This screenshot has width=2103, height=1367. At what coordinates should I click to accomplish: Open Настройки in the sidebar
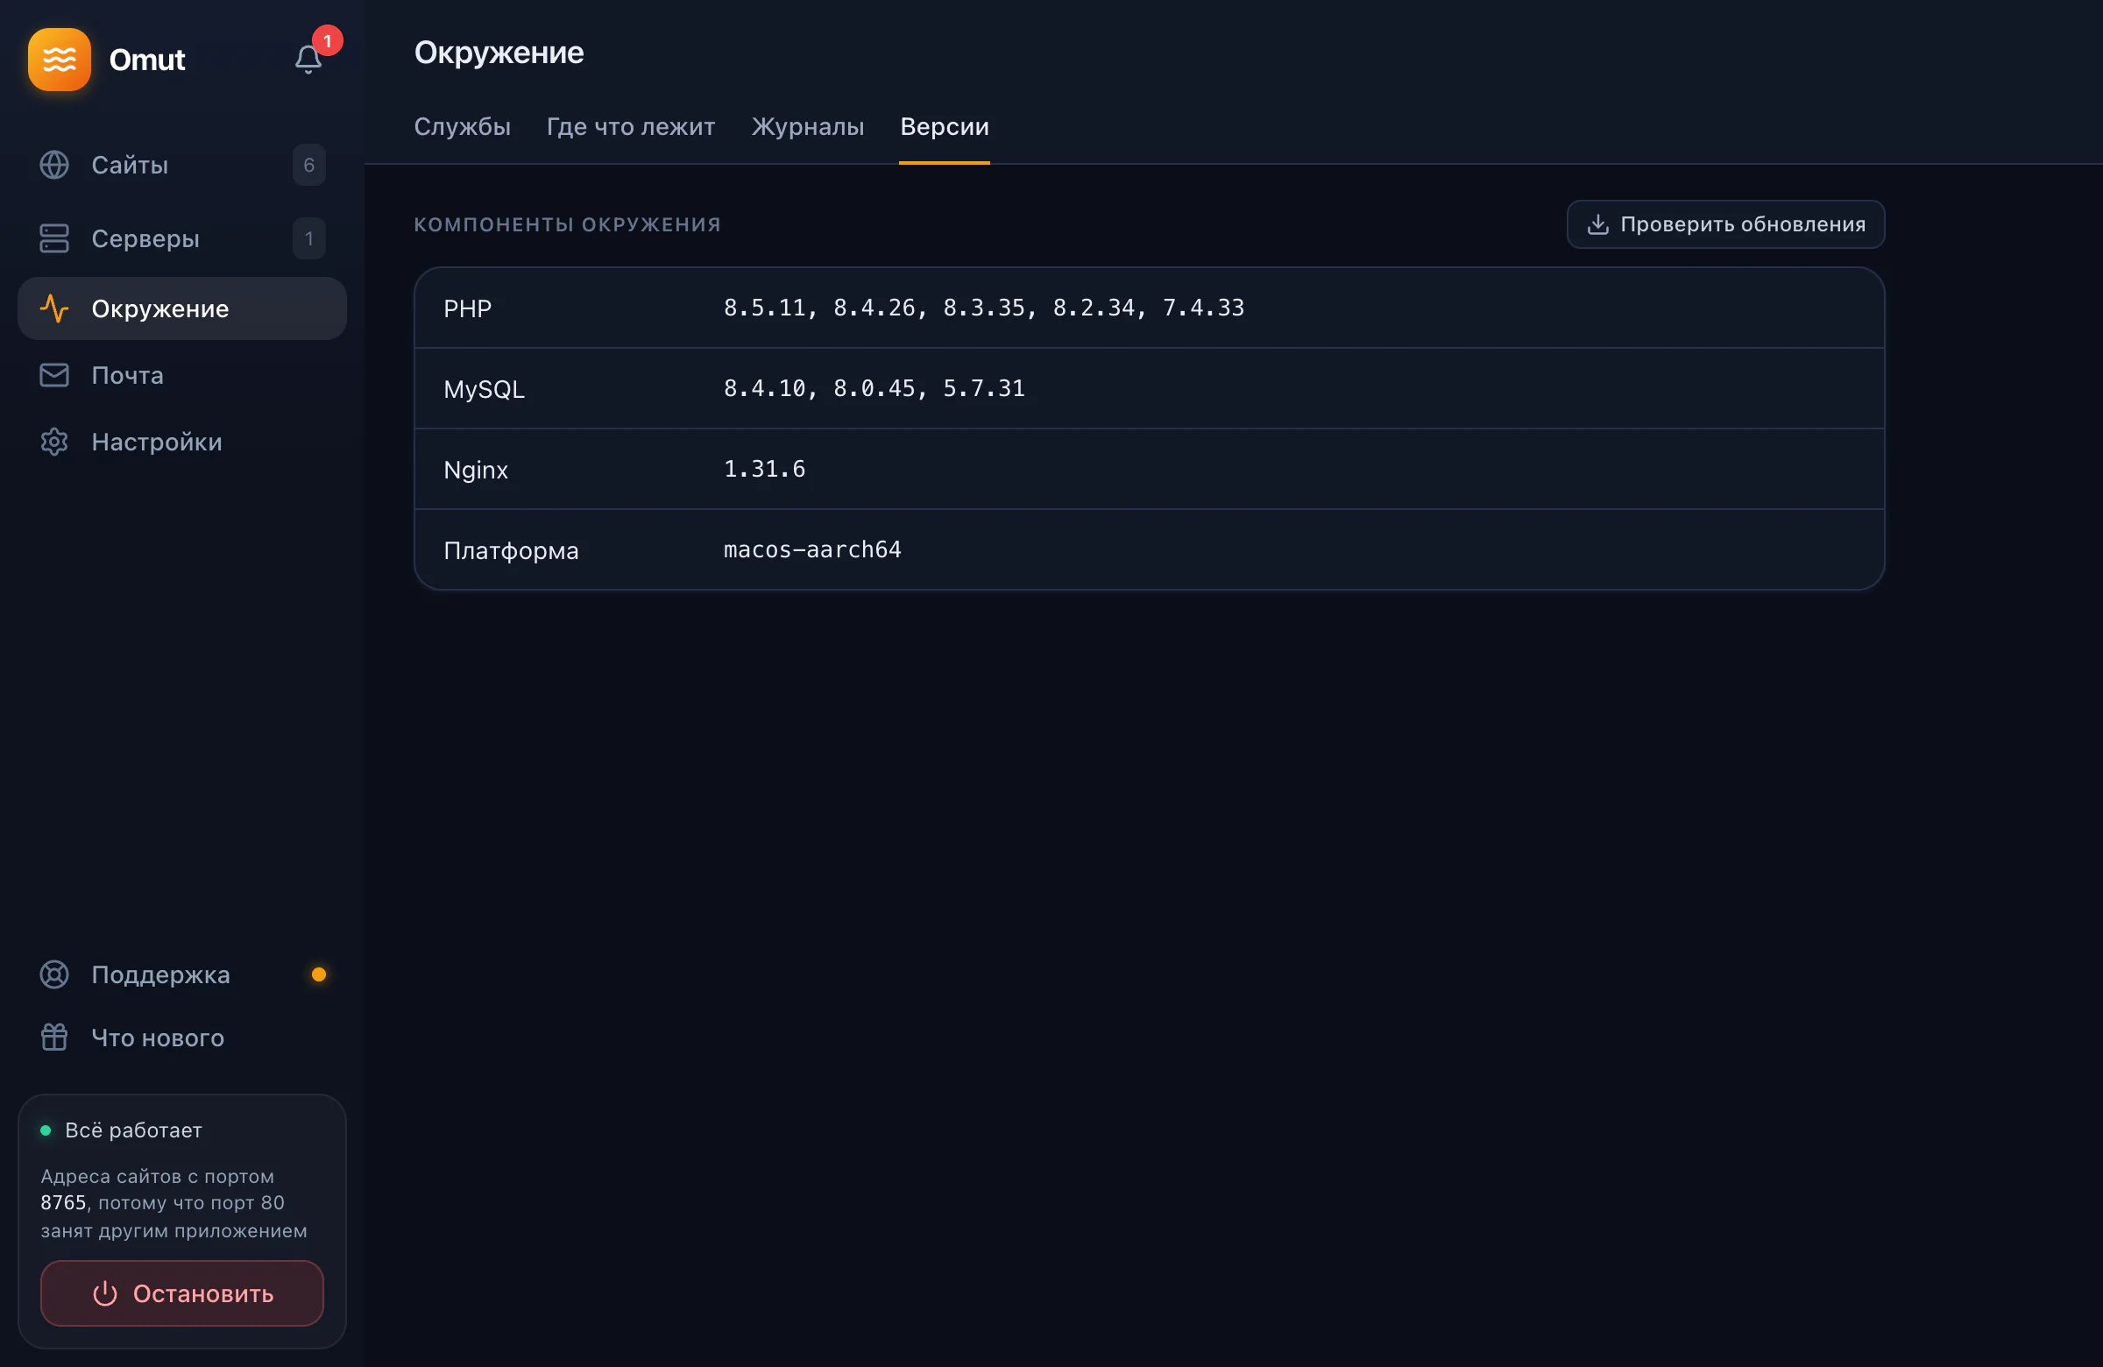coord(182,442)
